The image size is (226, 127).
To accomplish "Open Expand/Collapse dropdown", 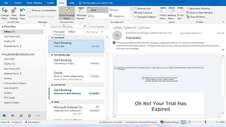I will pyautogui.click(x=145, y=17).
